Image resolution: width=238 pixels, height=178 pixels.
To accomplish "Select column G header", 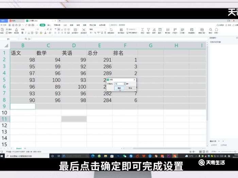I will 151,45.
